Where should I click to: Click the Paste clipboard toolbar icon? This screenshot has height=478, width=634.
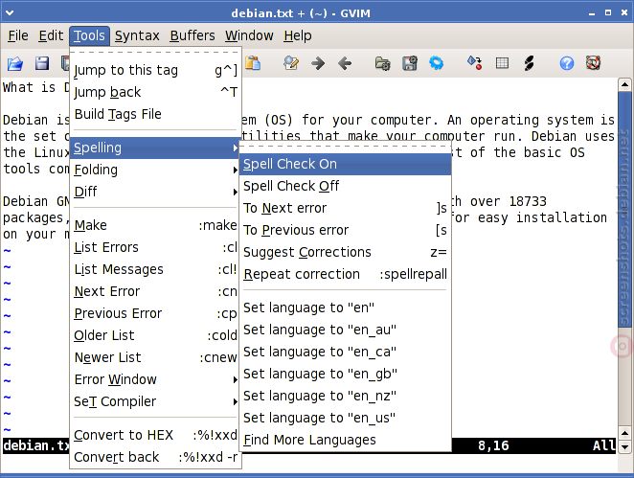pyautogui.click(x=253, y=63)
